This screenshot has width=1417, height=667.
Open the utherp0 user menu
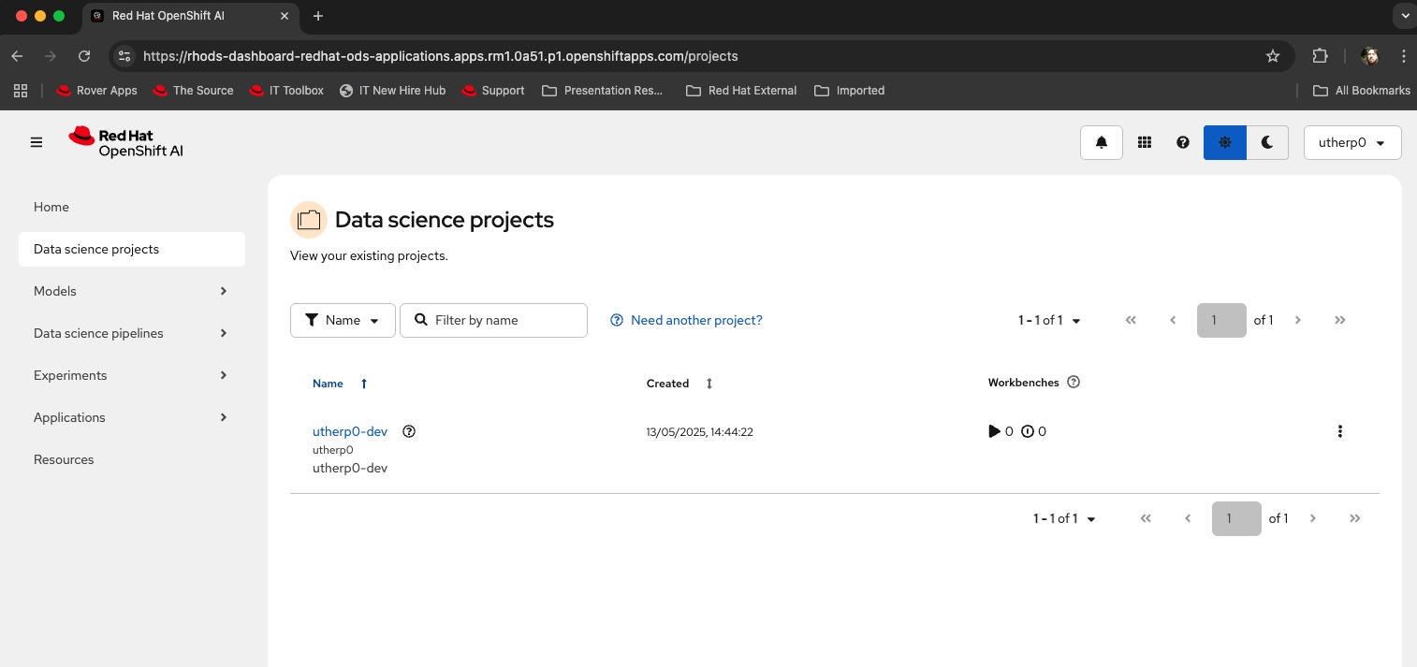click(x=1351, y=143)
